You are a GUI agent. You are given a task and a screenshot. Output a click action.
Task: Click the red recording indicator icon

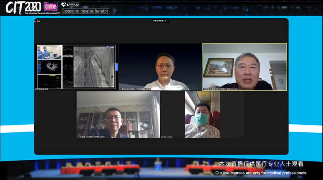point(36,21)
